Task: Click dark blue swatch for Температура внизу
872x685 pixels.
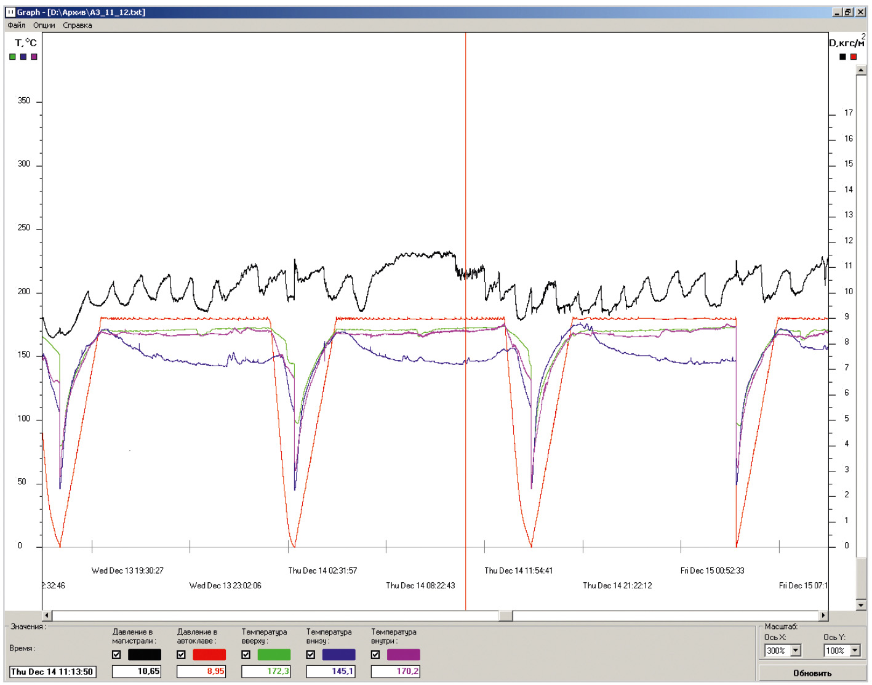Action: point(339,655)
